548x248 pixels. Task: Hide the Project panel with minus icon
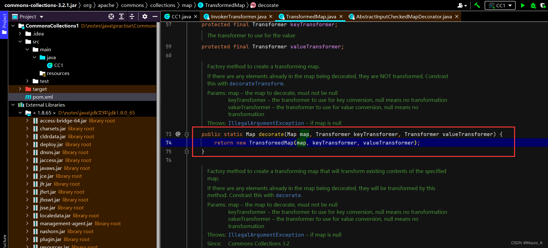coord(155,16)
